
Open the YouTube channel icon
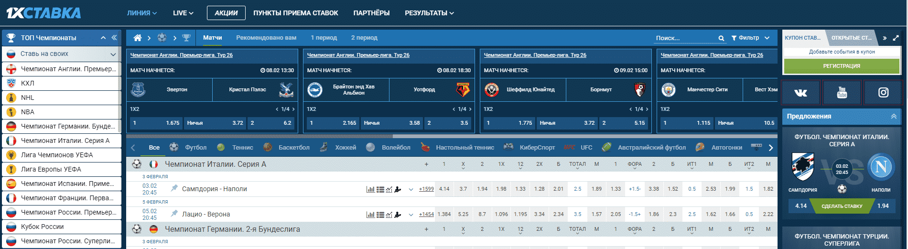(x=842, y=93)
